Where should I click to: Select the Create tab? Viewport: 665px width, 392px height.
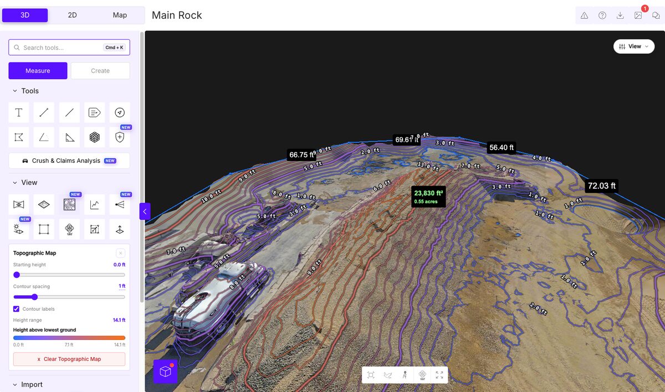click(x=100, y=71)
